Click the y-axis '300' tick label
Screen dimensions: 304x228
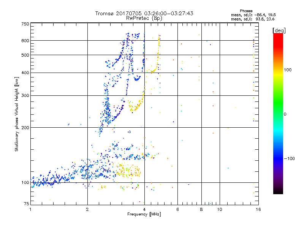tap(25, 96)
